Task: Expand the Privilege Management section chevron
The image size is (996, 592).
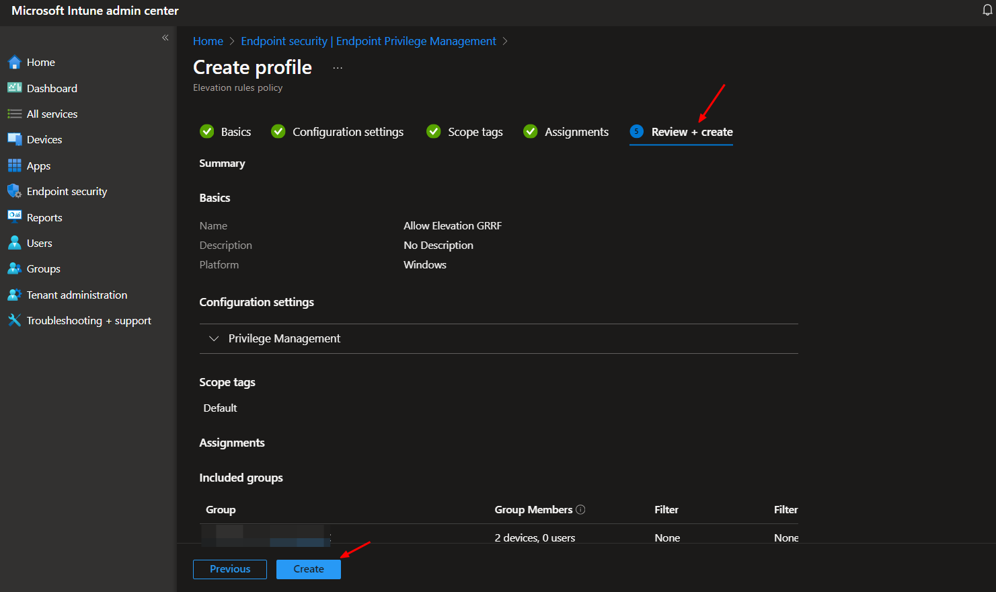Action: coord(214,338)
